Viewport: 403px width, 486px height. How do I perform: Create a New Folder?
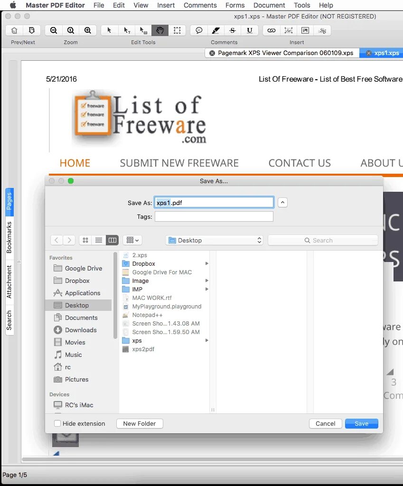[x=140, y=423]
